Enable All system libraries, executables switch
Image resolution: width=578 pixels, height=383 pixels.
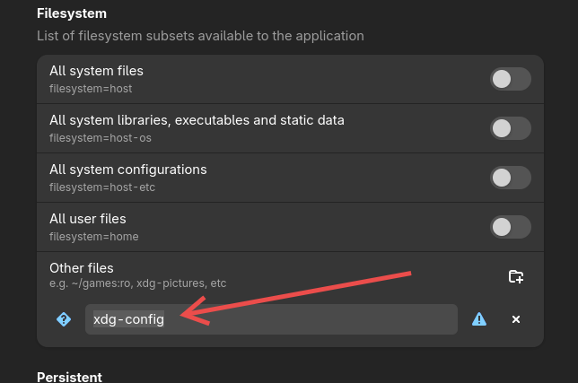(x=510, y=128)
